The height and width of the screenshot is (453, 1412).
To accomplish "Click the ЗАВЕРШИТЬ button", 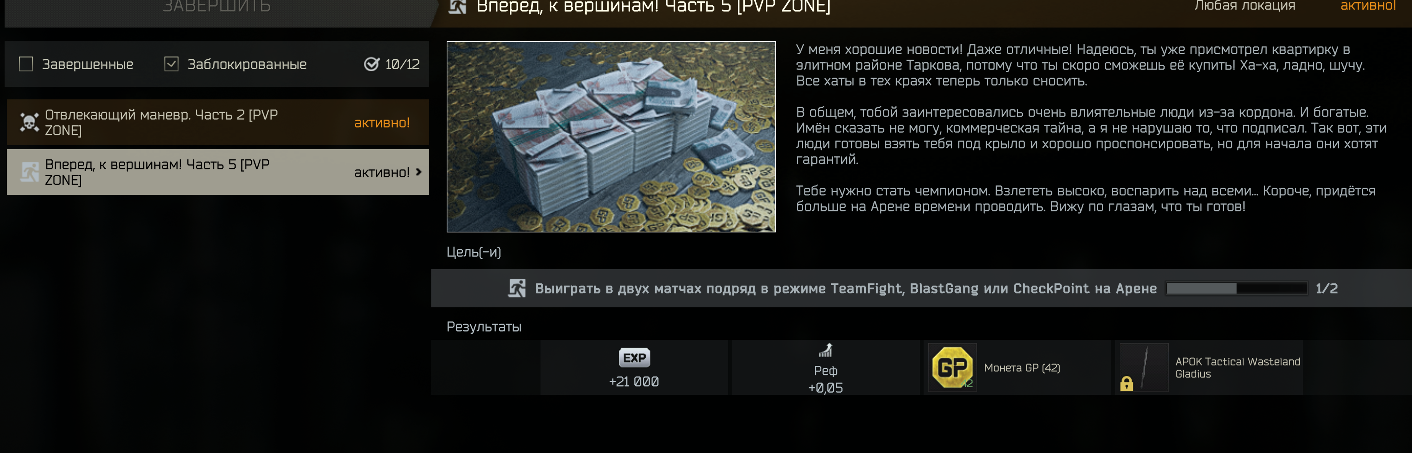I will click(218, 8).
